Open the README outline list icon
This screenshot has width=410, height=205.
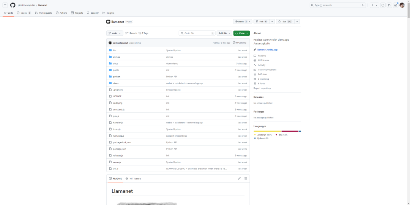246,178
